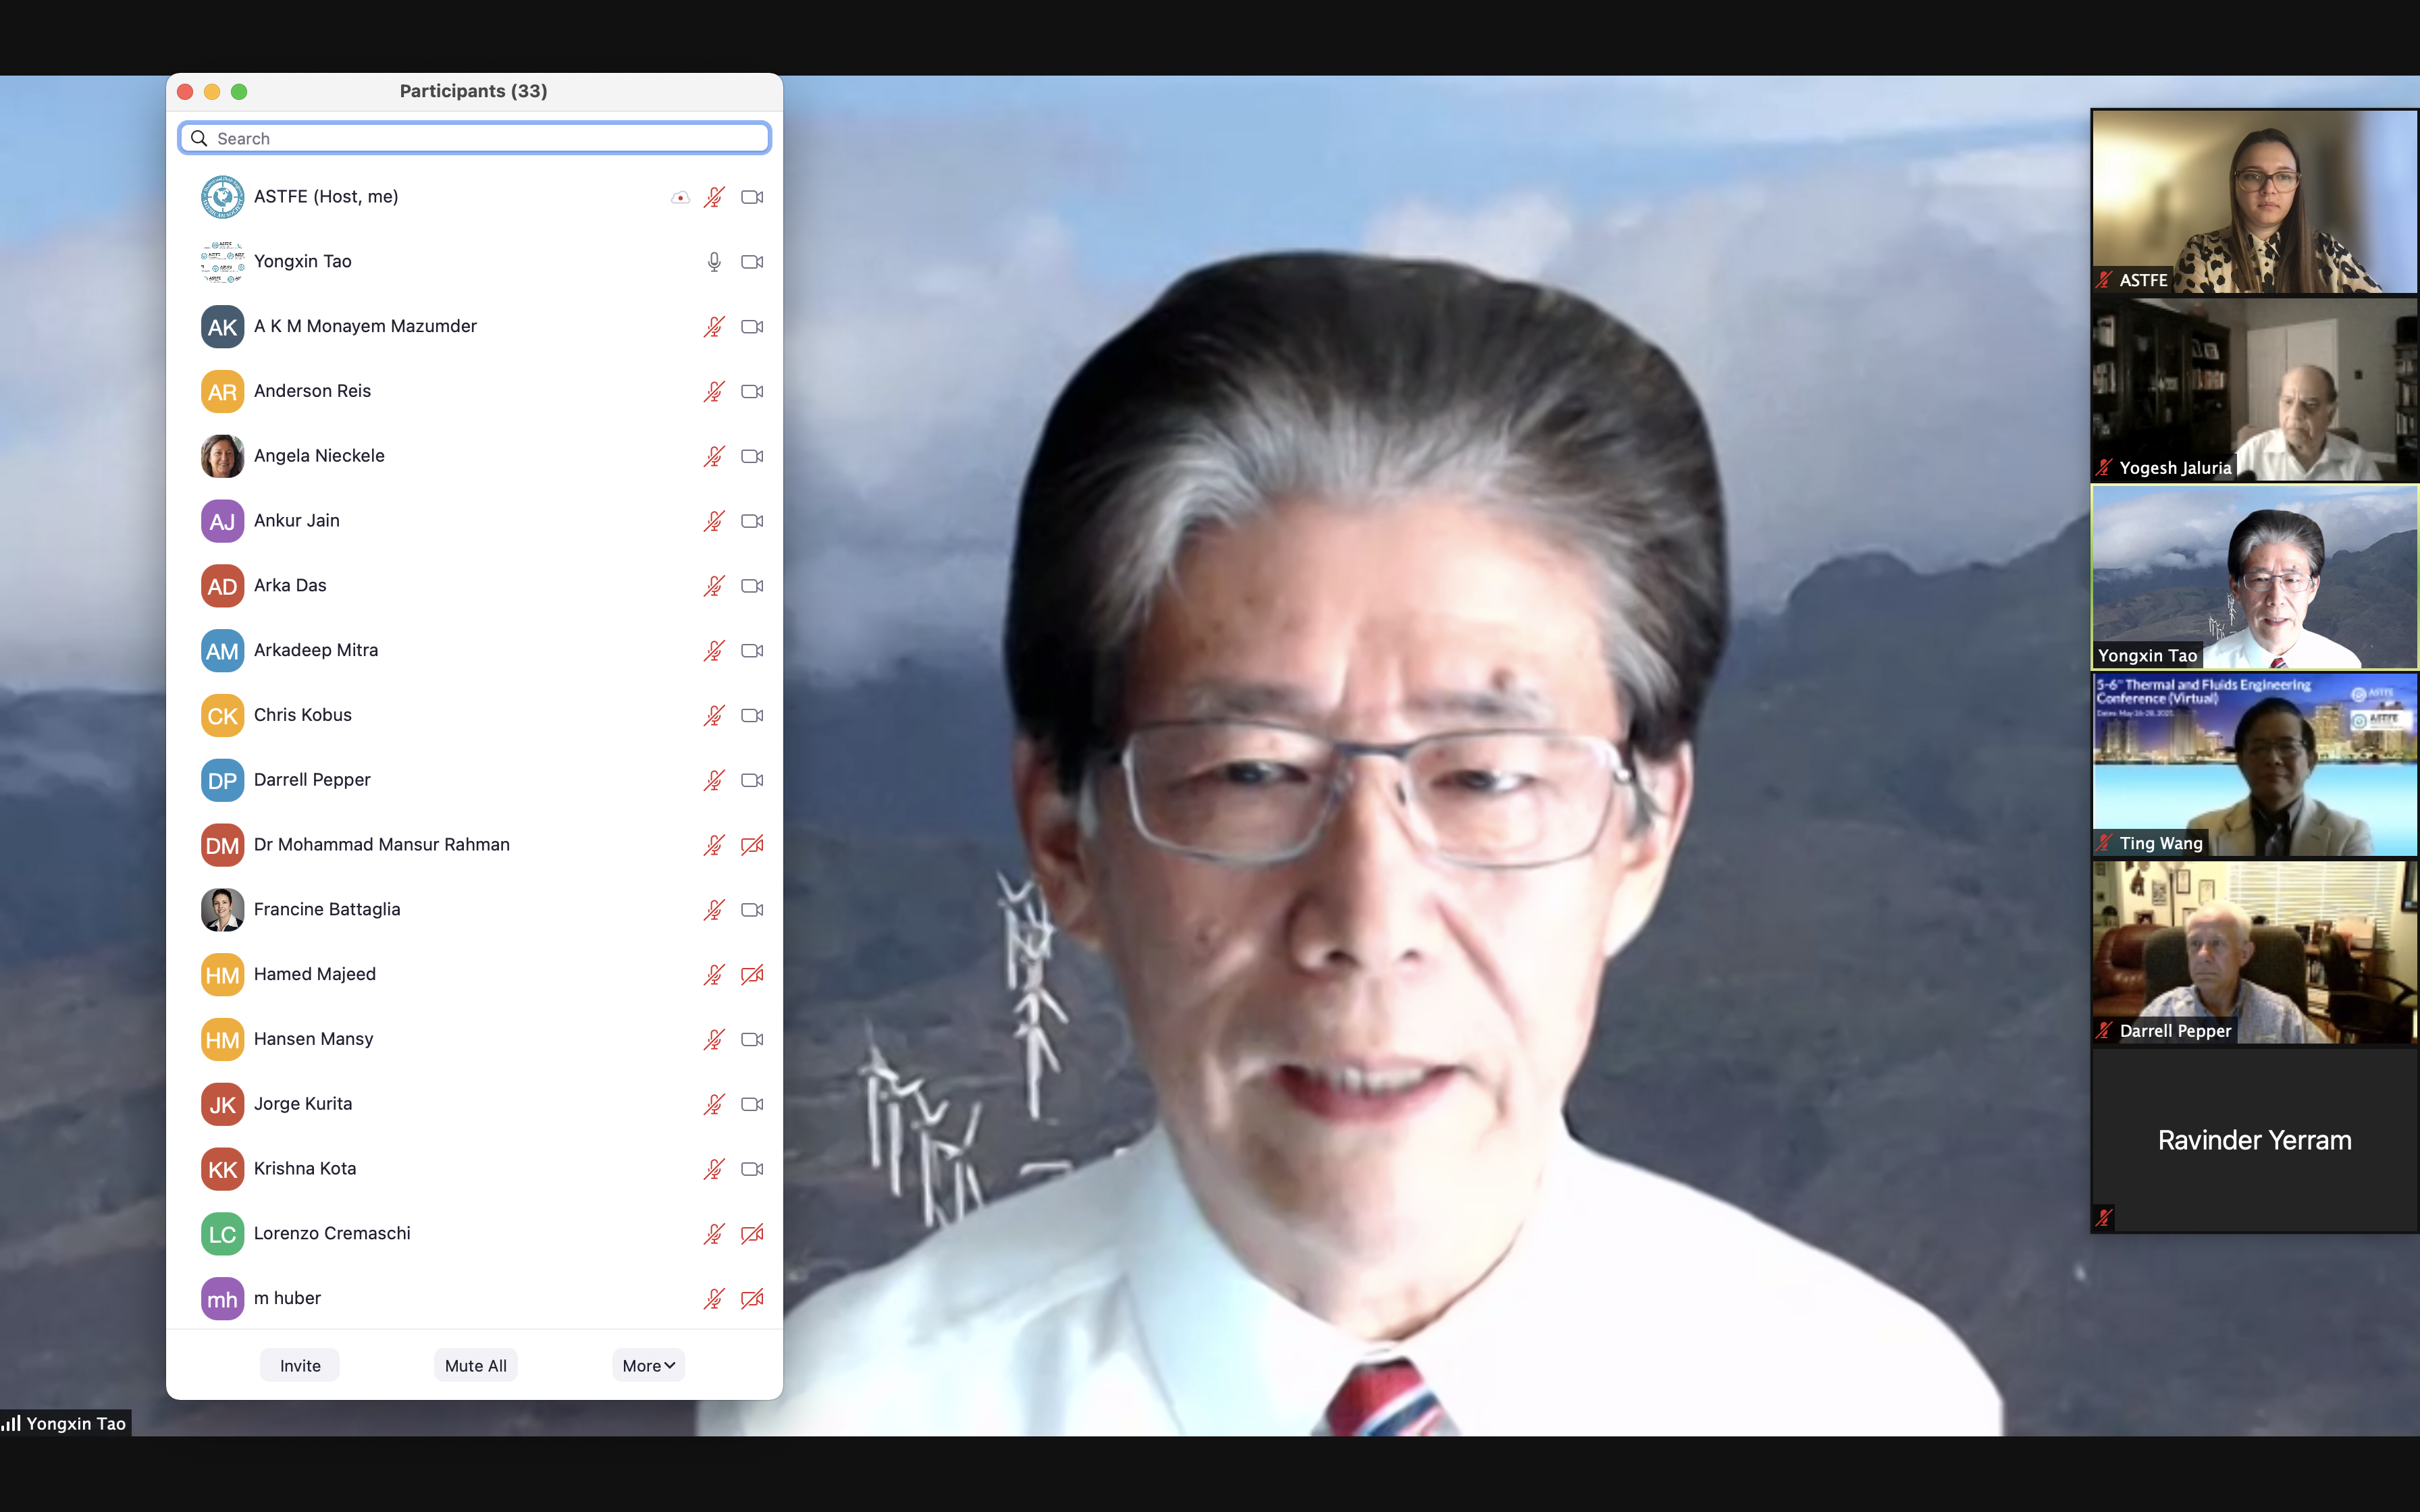Click Hamed Majeed's disabled camera icon
2420x1512 pixels.
[752, 975]
